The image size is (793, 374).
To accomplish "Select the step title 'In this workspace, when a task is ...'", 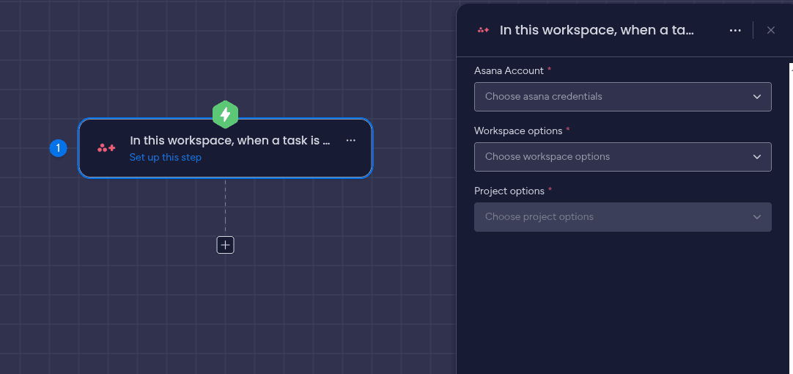I will pyautogui.click(x=230, y=141).
